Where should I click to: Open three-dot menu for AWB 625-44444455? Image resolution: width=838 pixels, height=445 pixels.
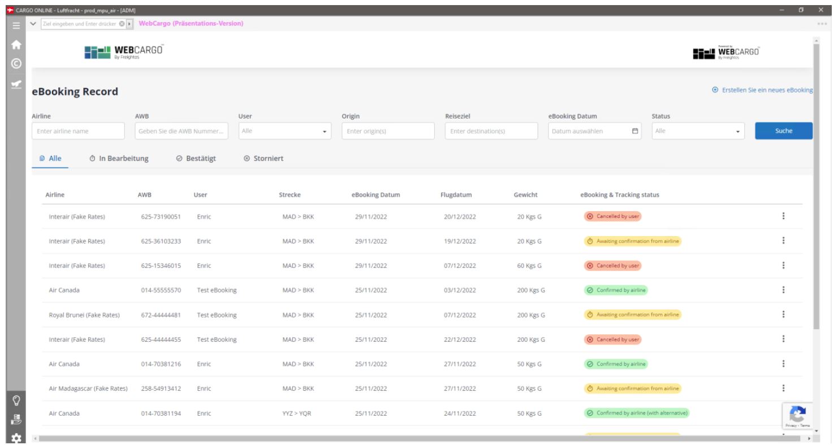[783, 339]
